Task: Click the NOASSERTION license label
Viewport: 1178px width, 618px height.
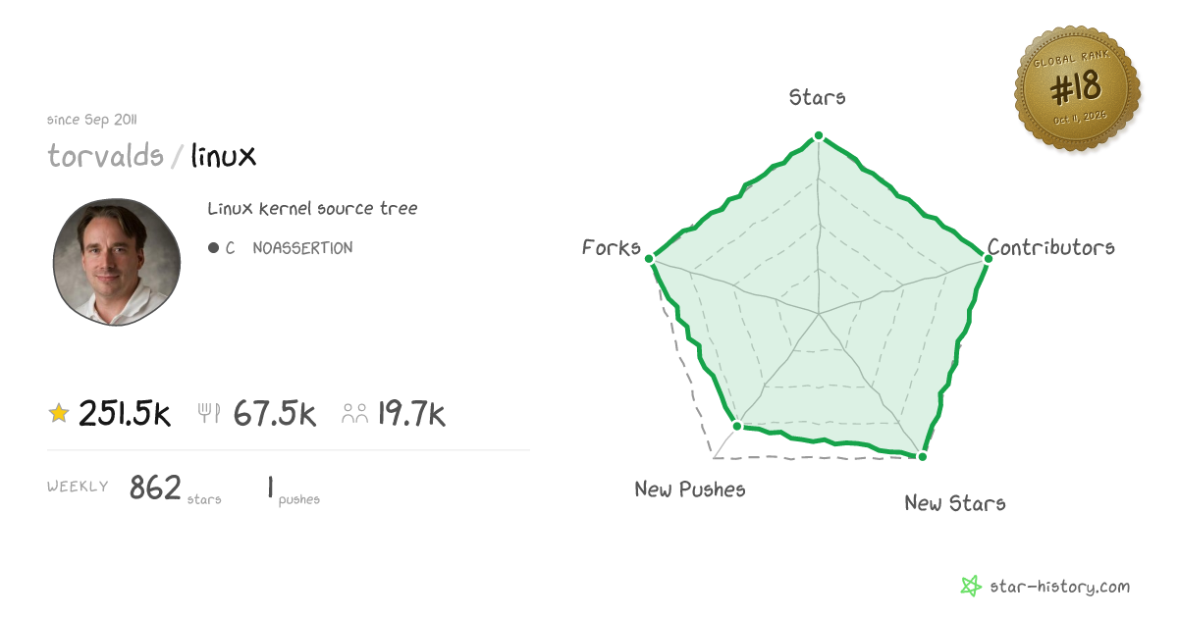Action: 302,248
